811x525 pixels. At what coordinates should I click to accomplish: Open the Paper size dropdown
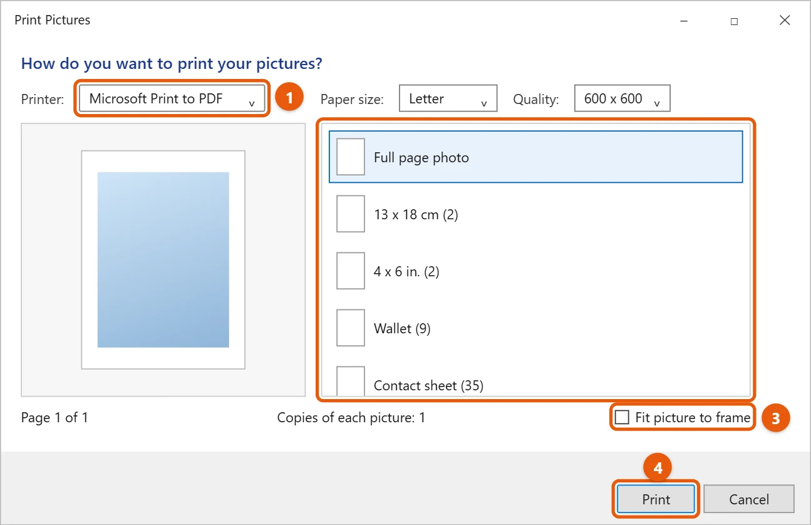[448, 98]
